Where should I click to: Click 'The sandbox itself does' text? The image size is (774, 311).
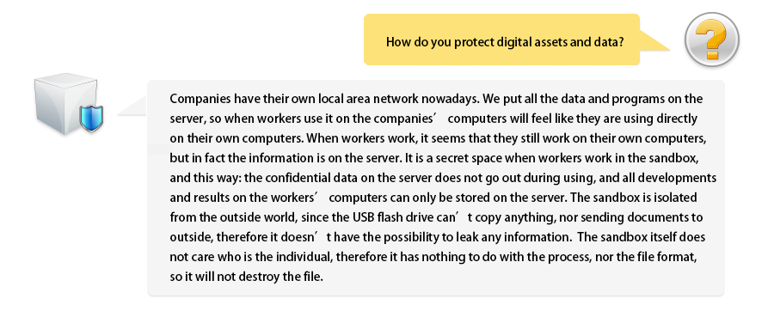pyautogui.click(x=642, y=237)
